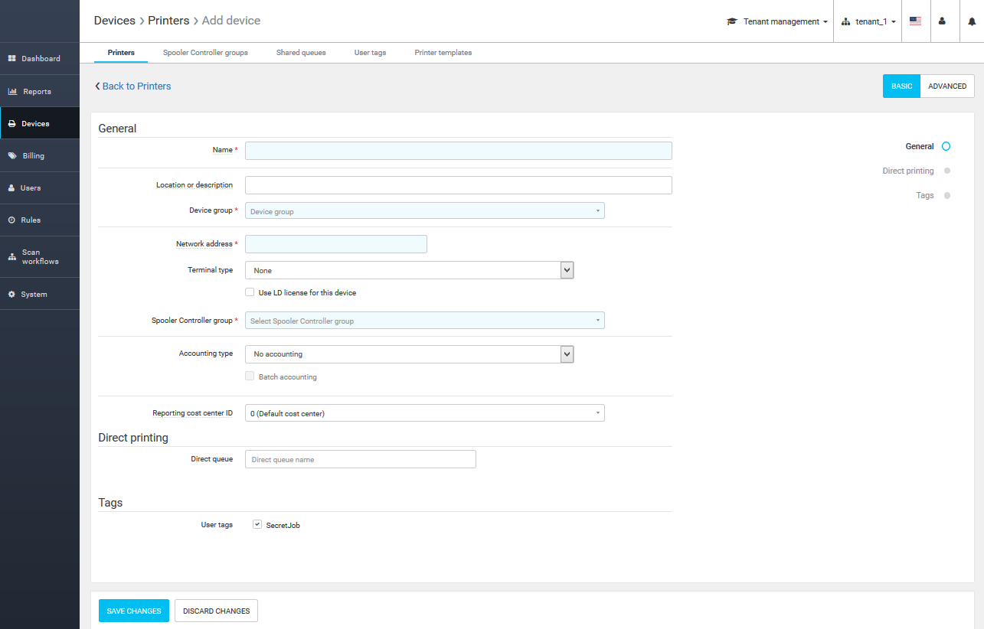The height and width of the screenshot is (629, 984).
Task: Uncheck the SecretJob user tag
Action: [x=257, y=525]
